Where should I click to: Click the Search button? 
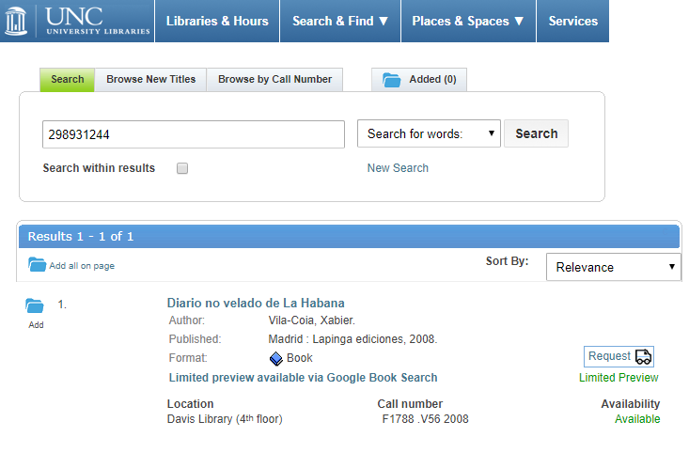(x=536, y=133)
